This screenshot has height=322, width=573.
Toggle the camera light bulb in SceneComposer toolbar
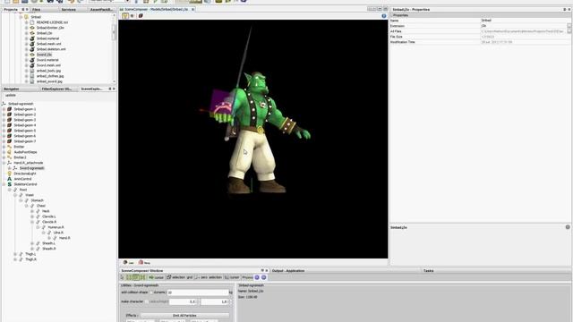(x=125, y=16)
